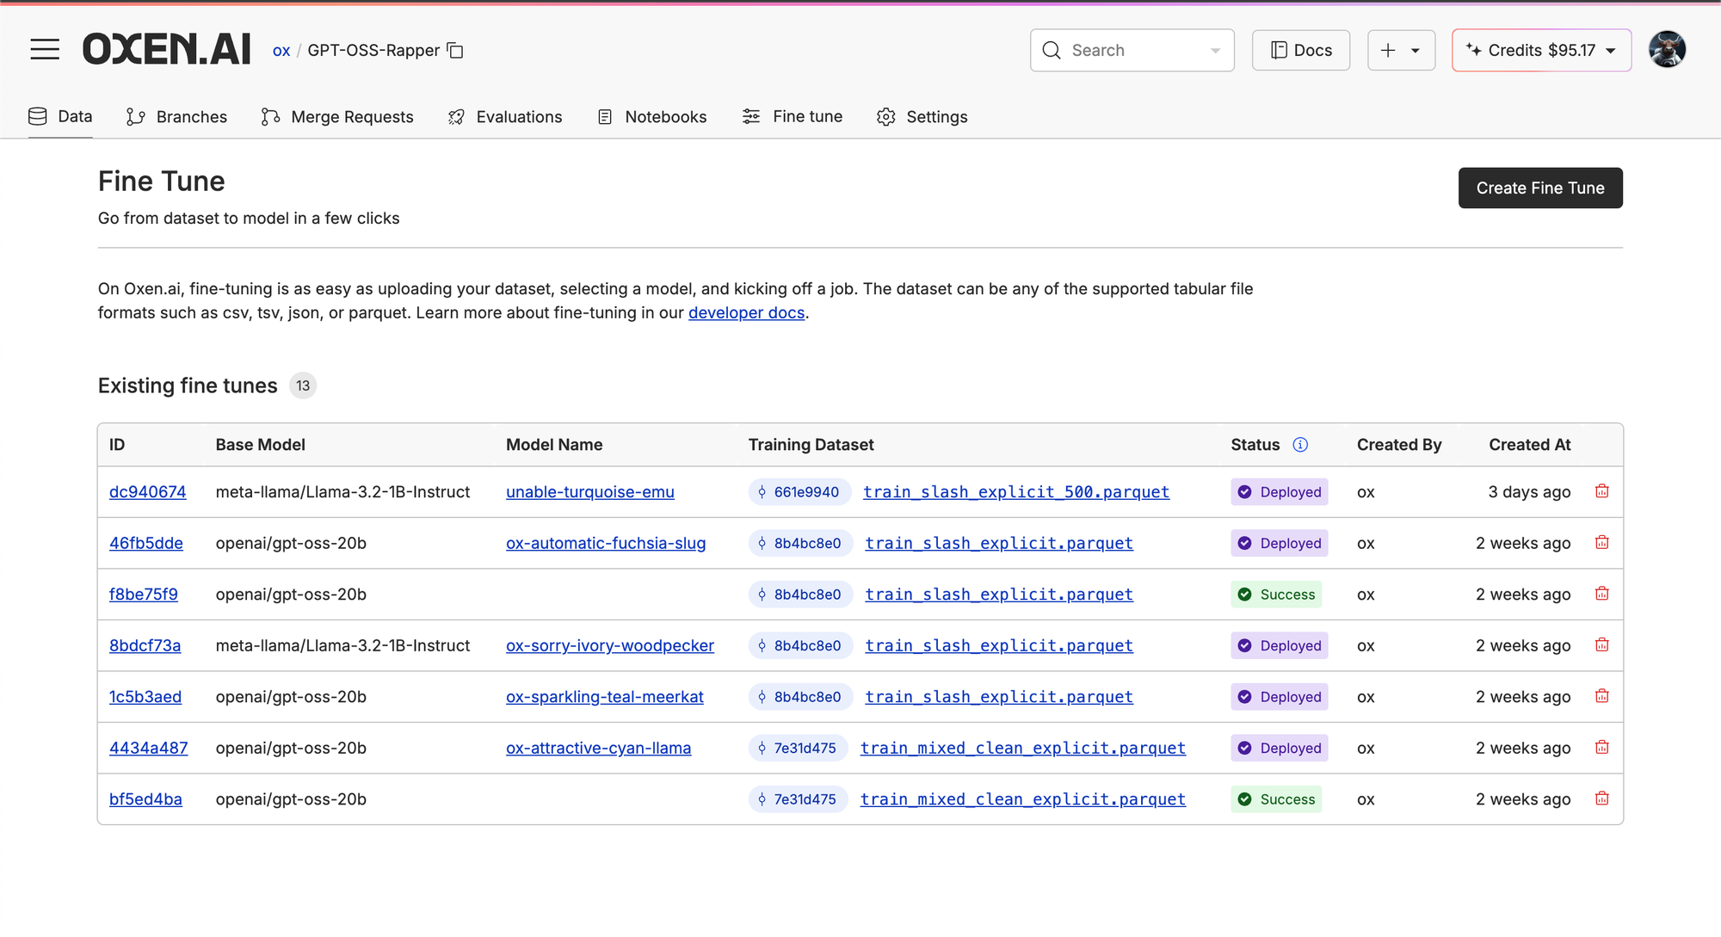Click the Status info icon
1721x937 pixels.
tap(1300, 445)
